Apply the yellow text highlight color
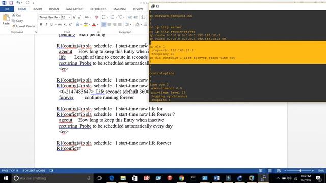 pyautogui.click(x=86, y=25)
